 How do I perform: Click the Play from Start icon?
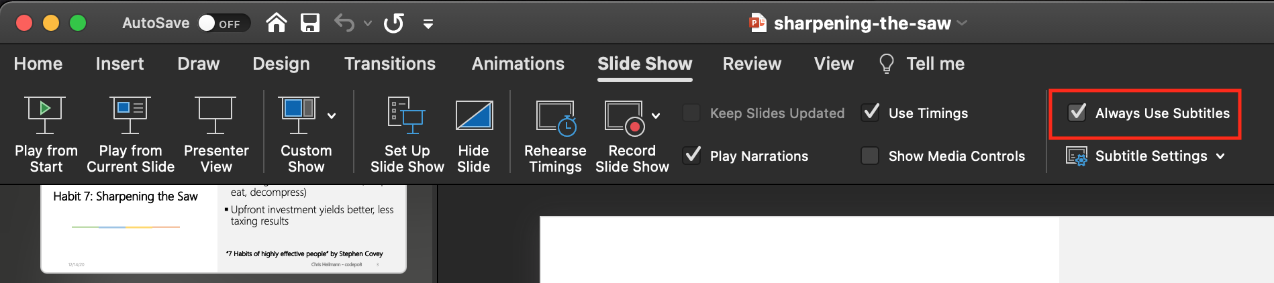tap(45, 115)
